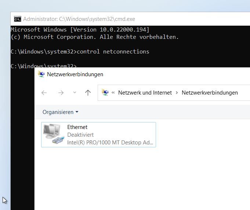Image resolution: width=250 pixels, height=210 pixels.
Task: Go forward with the right arrow button
Action: (x=61, y=93)
